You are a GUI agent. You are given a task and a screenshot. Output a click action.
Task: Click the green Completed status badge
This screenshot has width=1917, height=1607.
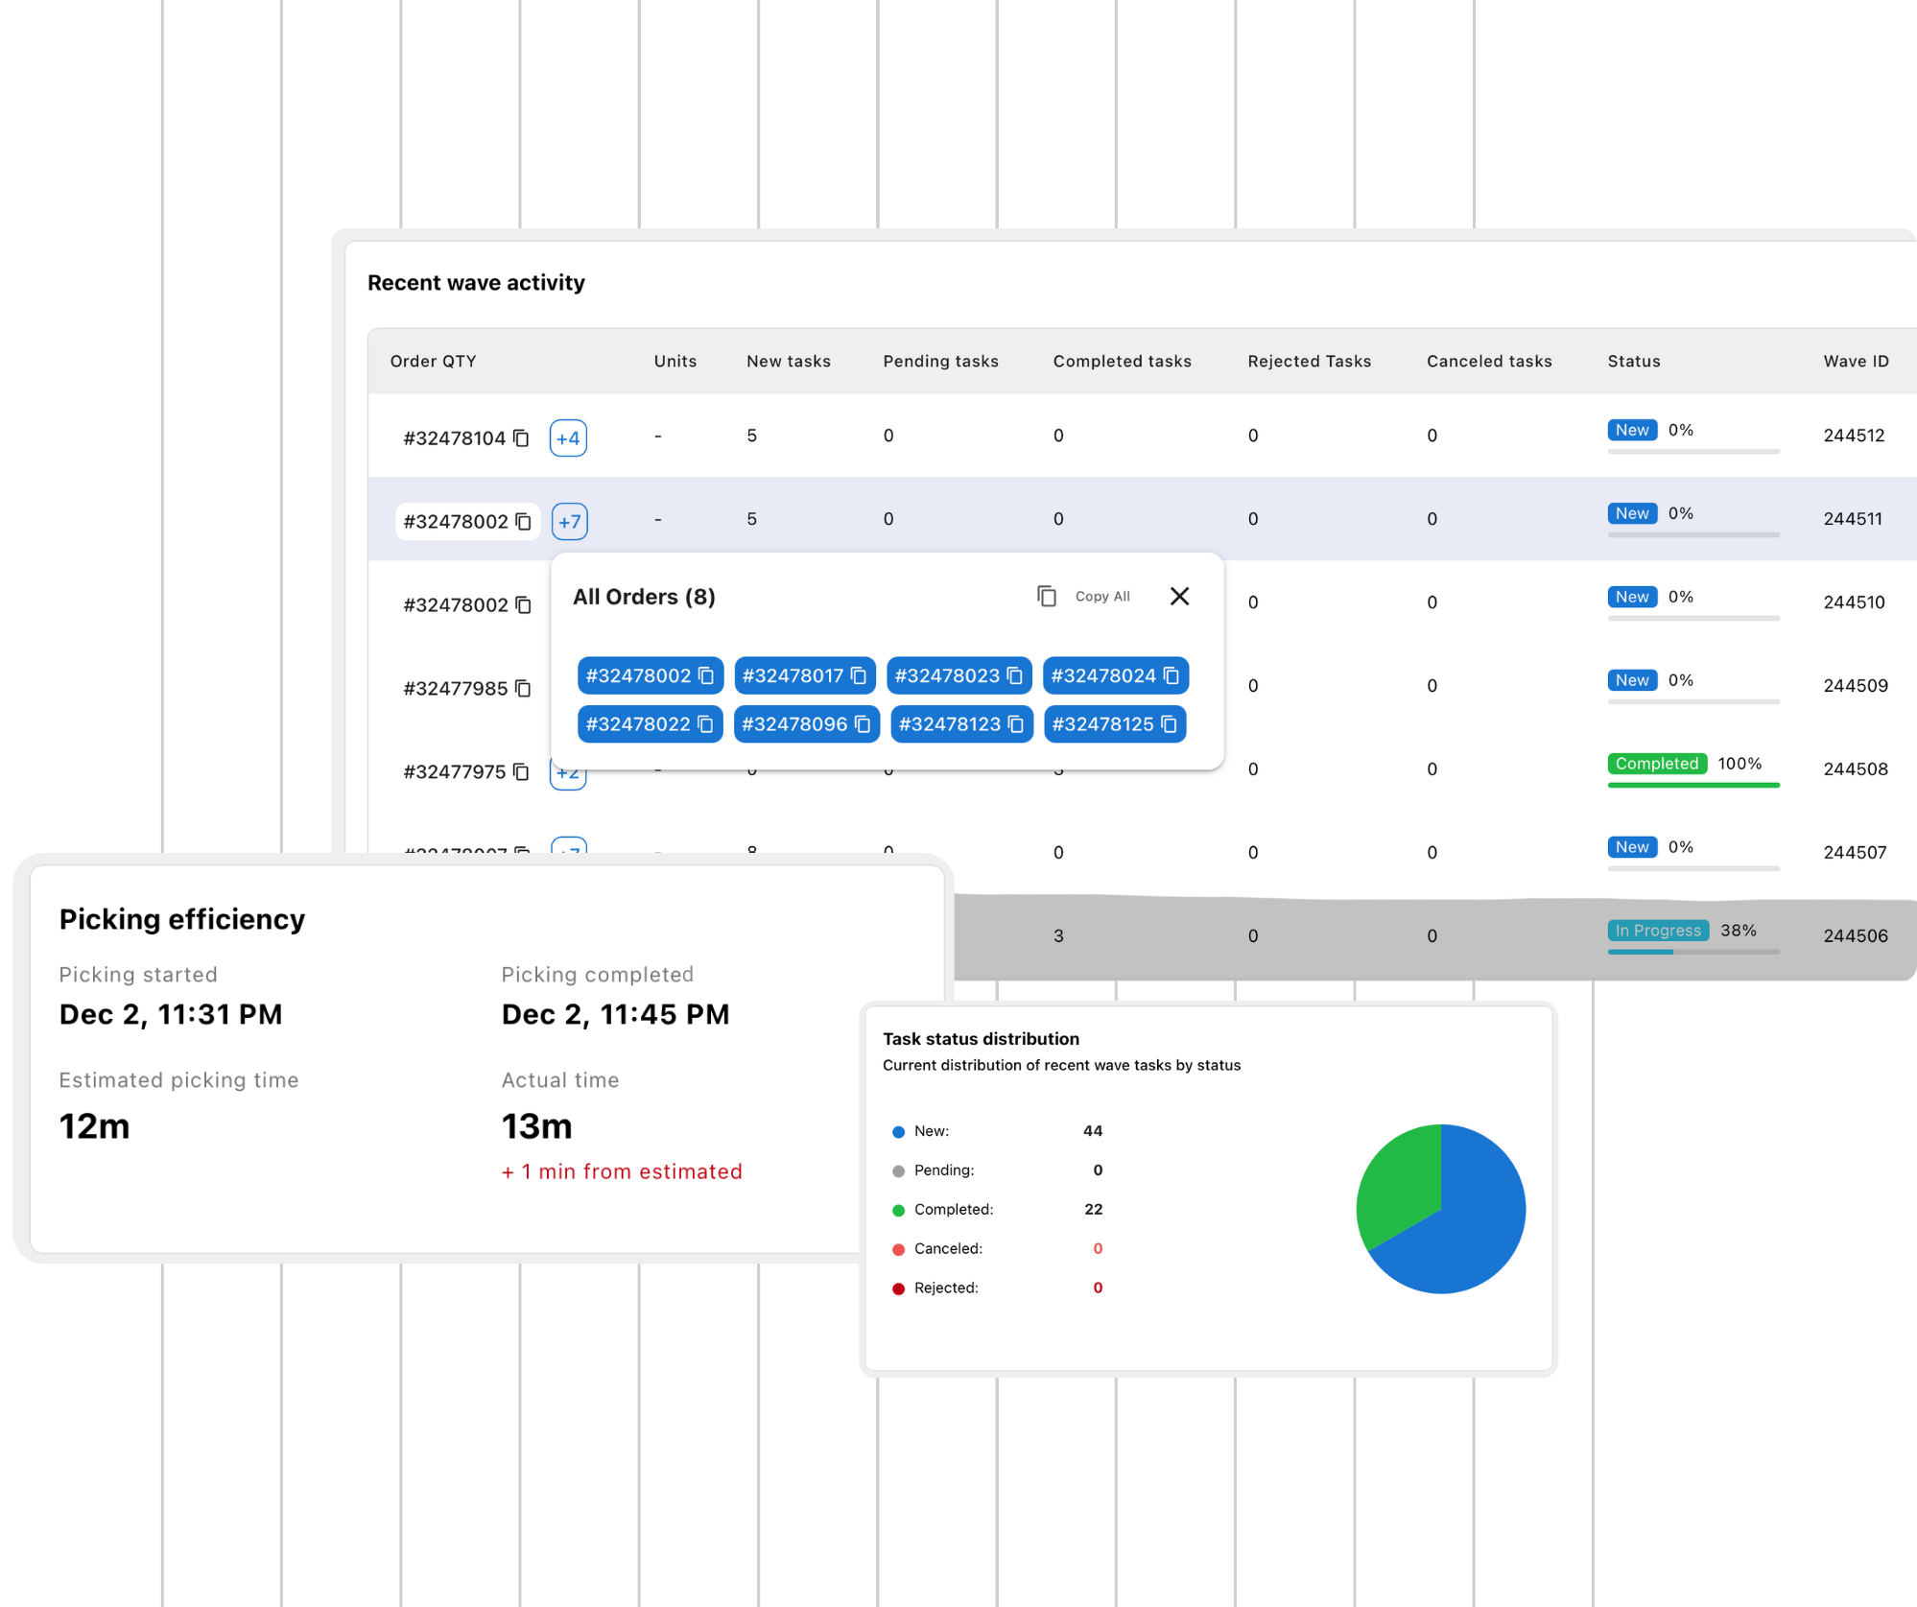[x=1656, y=764]
